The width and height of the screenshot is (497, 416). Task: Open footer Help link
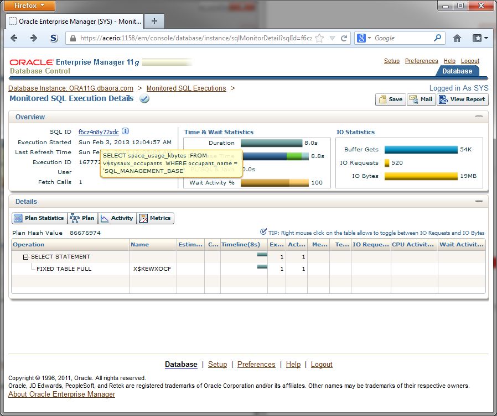tap(293, 365)
